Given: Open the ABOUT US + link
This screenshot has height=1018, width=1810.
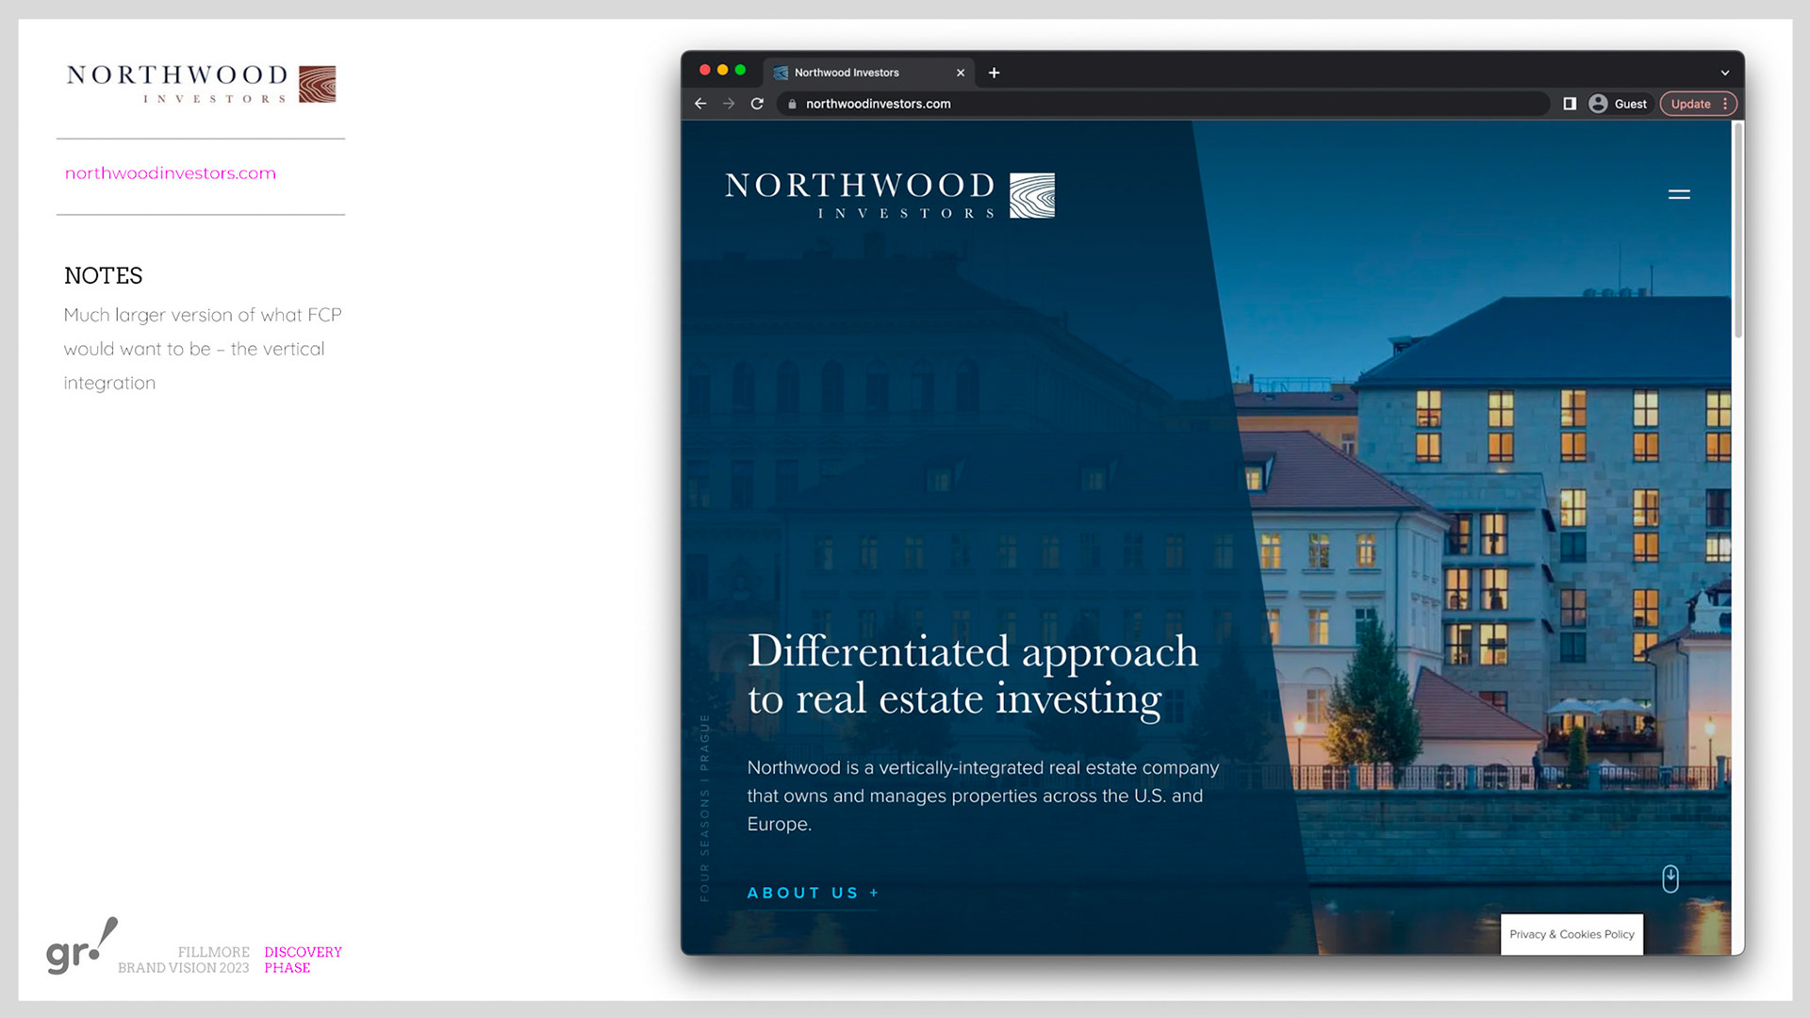Looking at the screenshot, I should click(813, 893).
